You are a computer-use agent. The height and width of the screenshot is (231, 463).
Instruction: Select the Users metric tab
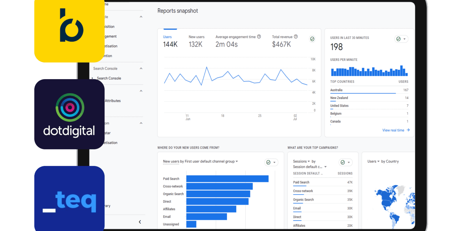click(170, 41)
